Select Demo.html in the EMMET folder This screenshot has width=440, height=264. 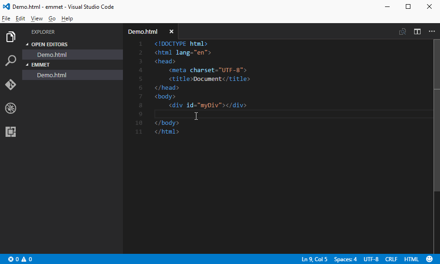52,75
